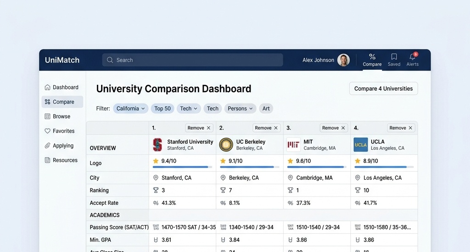Switch to the Compare tab in header

pyautogui.click(x=372, y=60)
